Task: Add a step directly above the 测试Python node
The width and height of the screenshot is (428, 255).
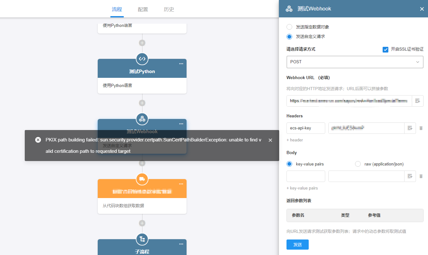Action: coord(142,43)
